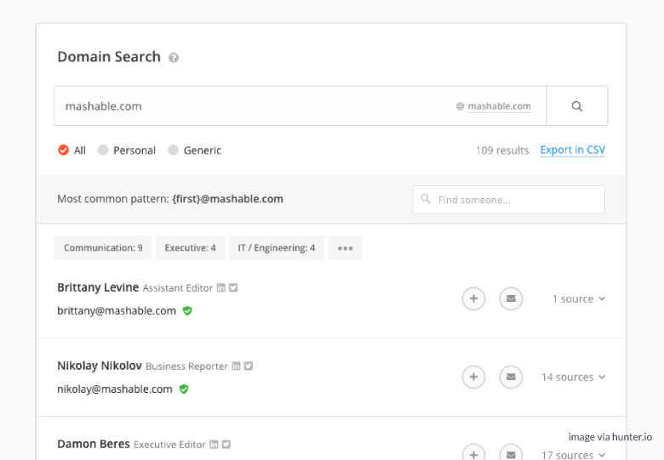Viewport: 664px width, 460px height.
Task: Expand the 14 sources dropdown
Action: click(574, 378)
